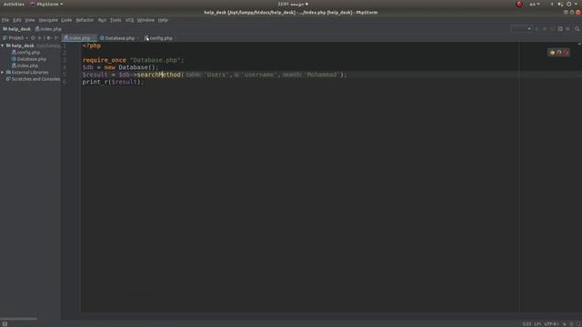Expand External Libraries node

click(x=3, y=73)
